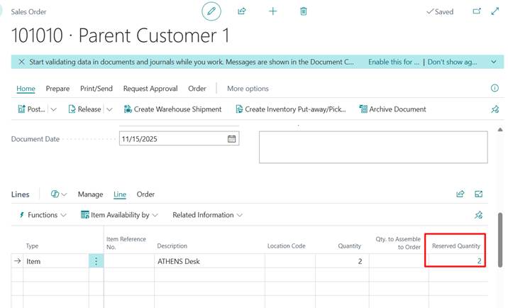Screen dimensions: 508x308
Task: Click the help info circle icon
Action: [495, 89]
